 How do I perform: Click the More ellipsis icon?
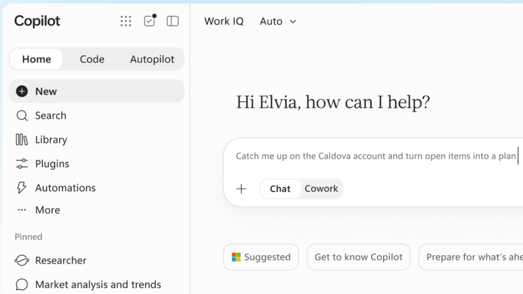(22, 210)
